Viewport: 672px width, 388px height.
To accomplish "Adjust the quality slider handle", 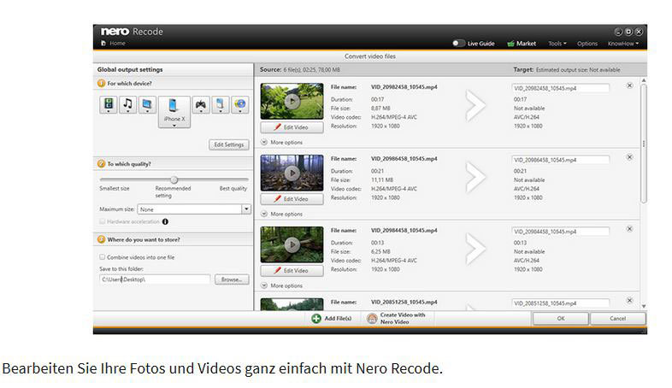I will tap(174, 179).
